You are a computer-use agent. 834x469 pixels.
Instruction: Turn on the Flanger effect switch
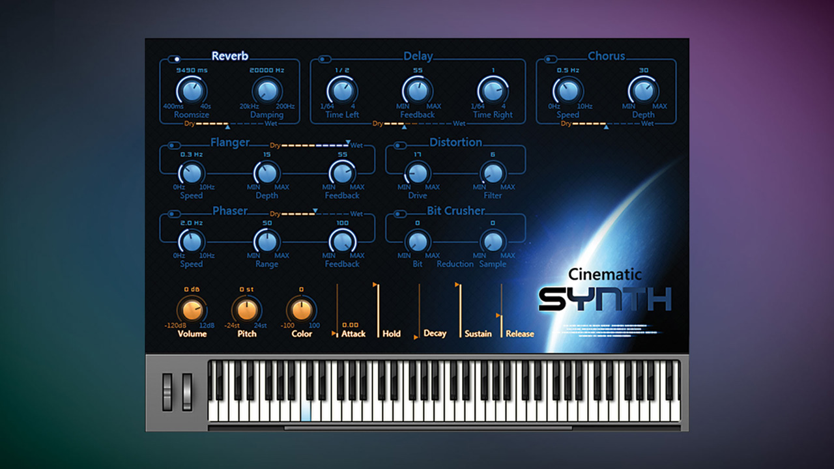174,145
